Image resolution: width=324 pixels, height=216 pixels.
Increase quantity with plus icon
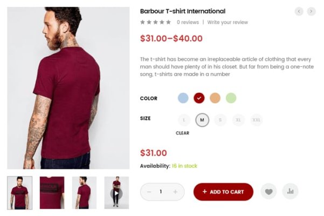tap(175, 192)
